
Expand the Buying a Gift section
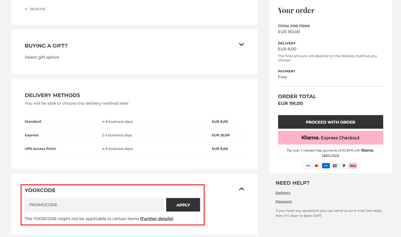pyautogui.click(x=241, y=44)
